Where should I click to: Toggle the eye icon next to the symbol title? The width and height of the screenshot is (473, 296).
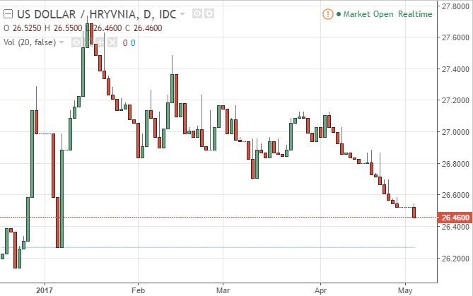point(197,13)
